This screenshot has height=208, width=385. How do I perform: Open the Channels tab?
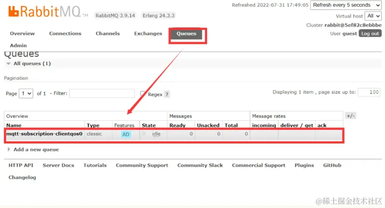coord(108,34)
